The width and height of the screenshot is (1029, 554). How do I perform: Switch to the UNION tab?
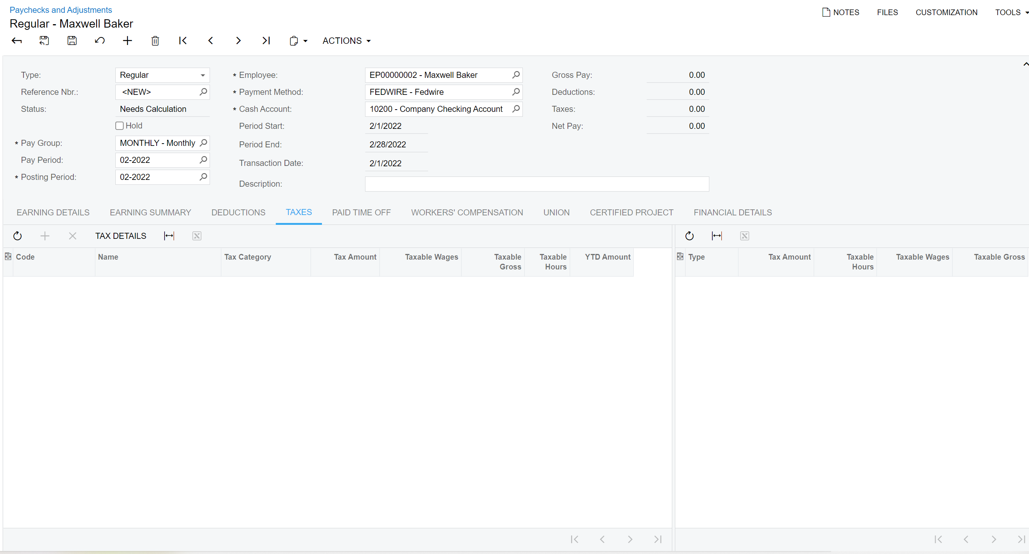pos(556,212)
